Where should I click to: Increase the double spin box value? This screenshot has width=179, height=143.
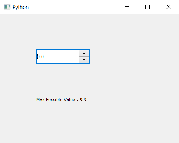click(84, 53)
